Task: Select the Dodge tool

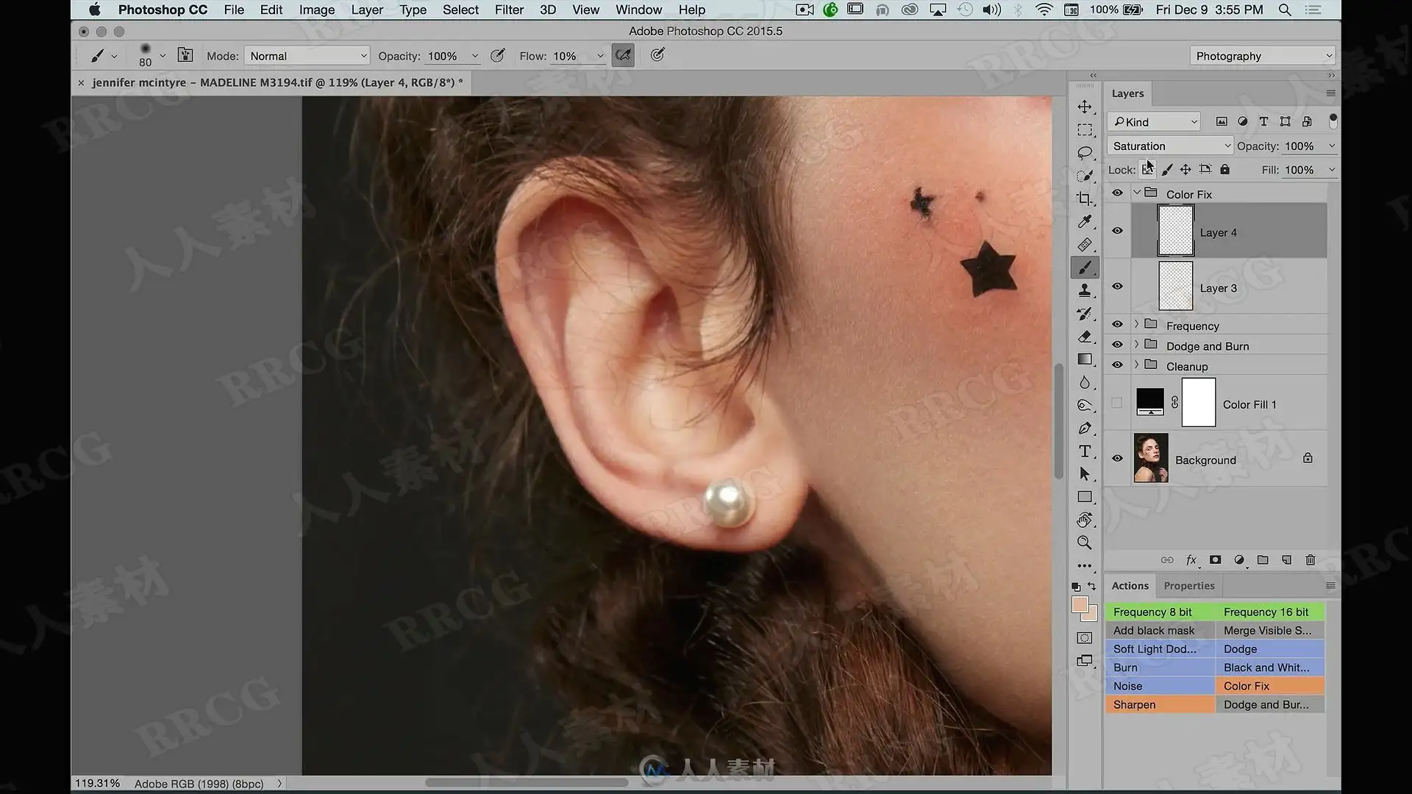Action: point(1085,405)
